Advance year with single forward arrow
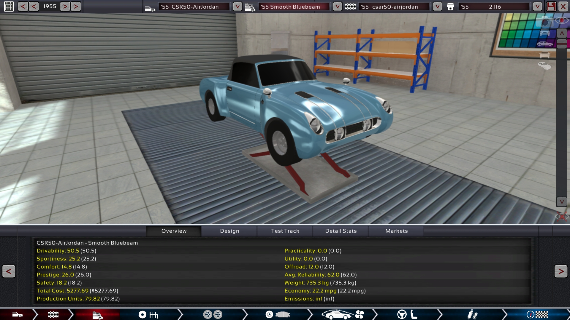 click(65, 7)
